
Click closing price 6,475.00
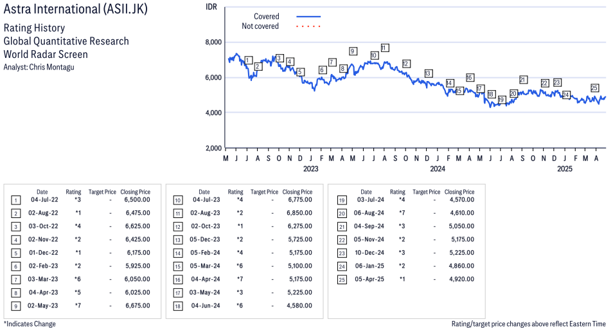tap(138, 213)
